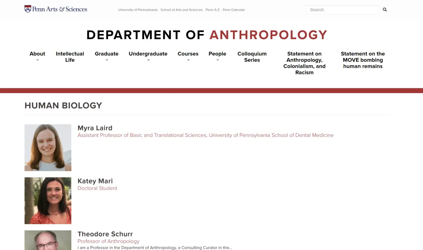
Task: Select Katey Mari's profile photo
Action: click(x=48, y=201)
